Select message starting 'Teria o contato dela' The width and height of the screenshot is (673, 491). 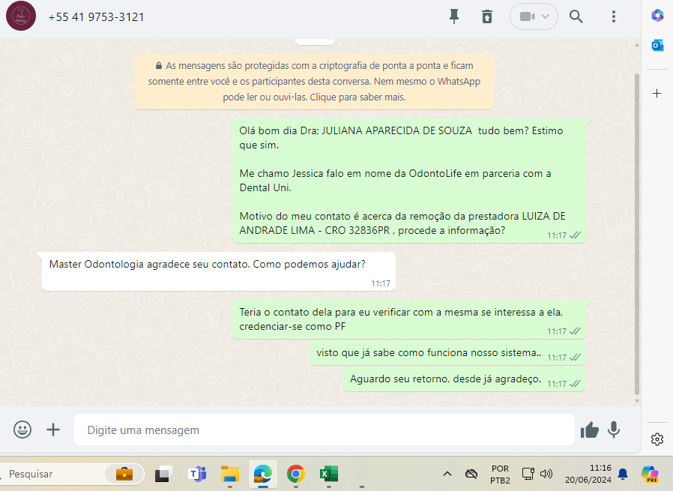[x=409, y=320]
